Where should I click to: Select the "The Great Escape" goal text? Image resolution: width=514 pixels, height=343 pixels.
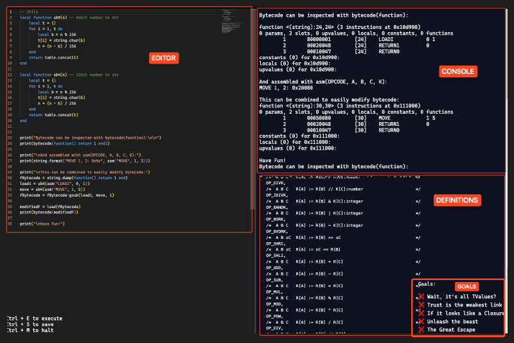coord(450,330)
